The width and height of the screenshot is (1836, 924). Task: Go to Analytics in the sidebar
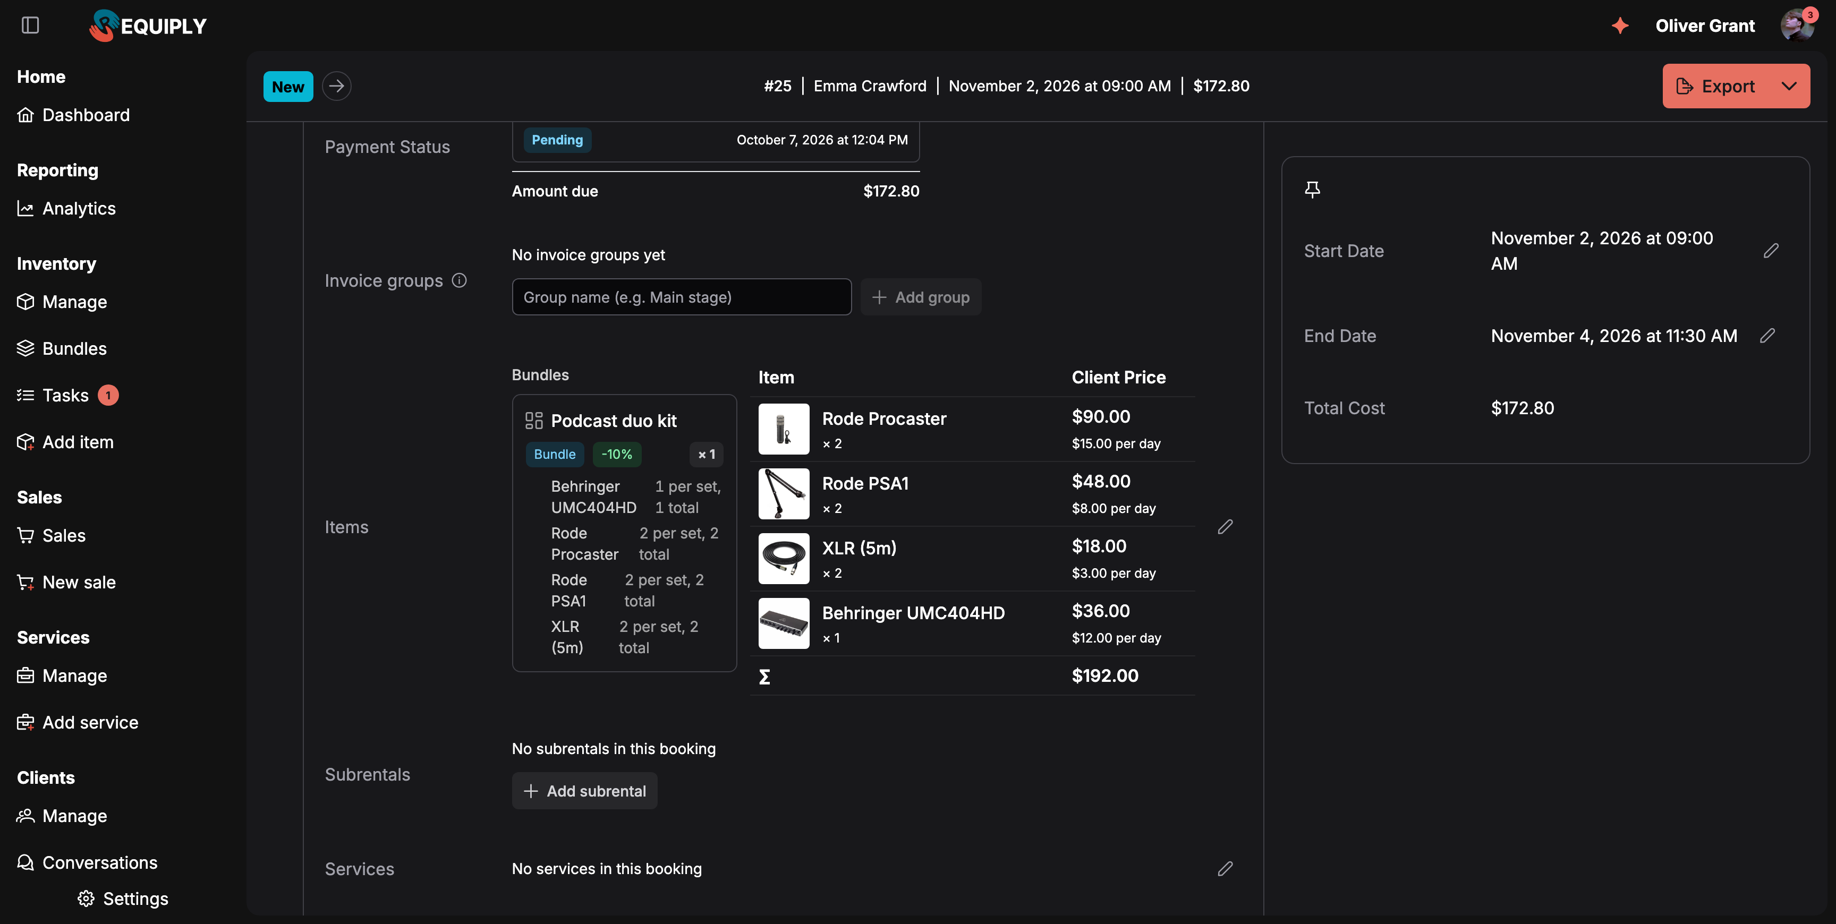pyautogui.click(x=66, y=208)
